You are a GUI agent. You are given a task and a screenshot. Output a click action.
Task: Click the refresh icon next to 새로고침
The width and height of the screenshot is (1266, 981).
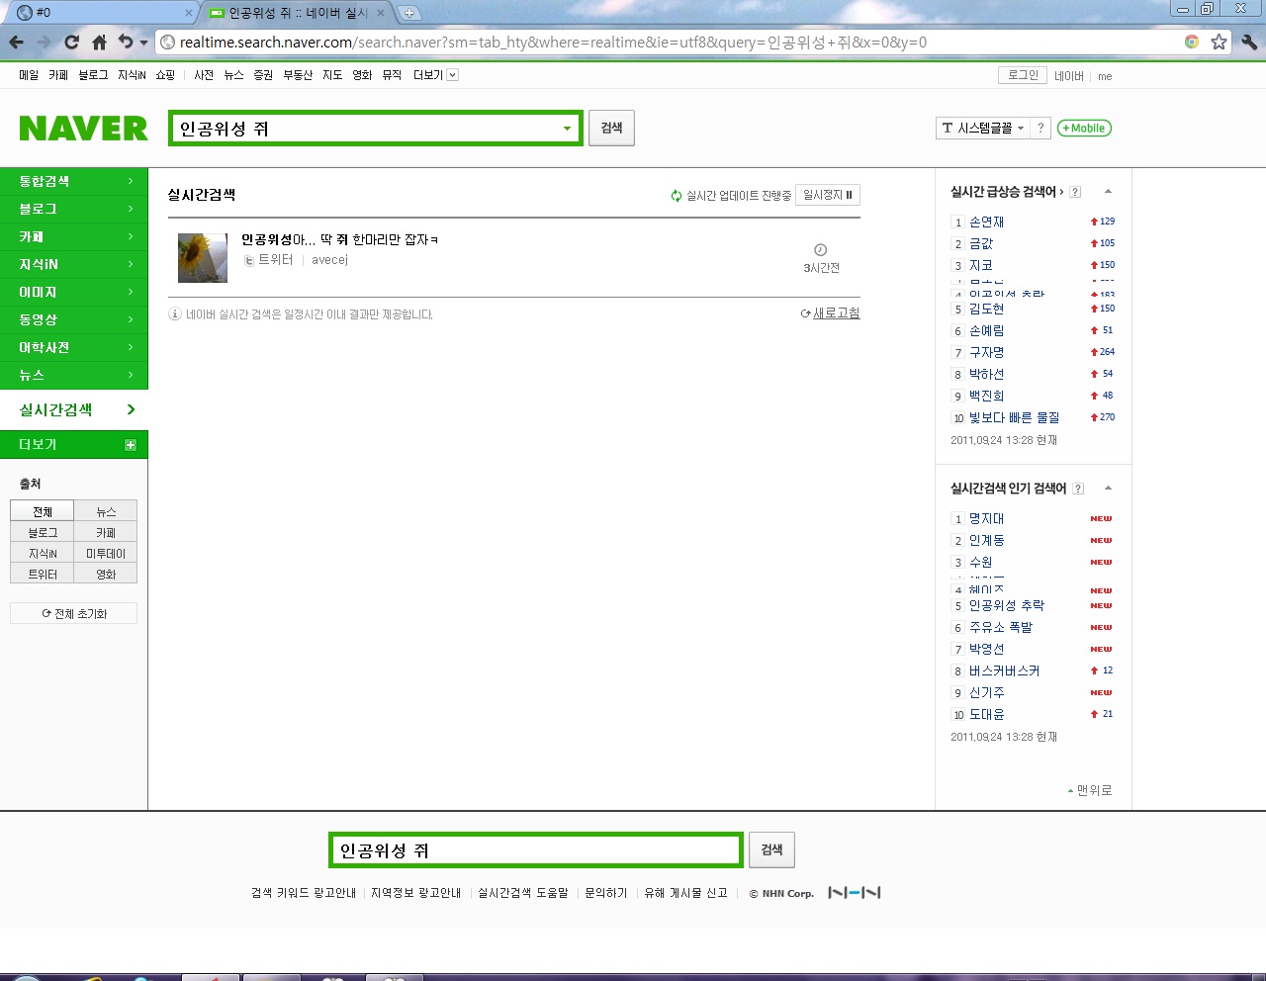coord(806,313)
